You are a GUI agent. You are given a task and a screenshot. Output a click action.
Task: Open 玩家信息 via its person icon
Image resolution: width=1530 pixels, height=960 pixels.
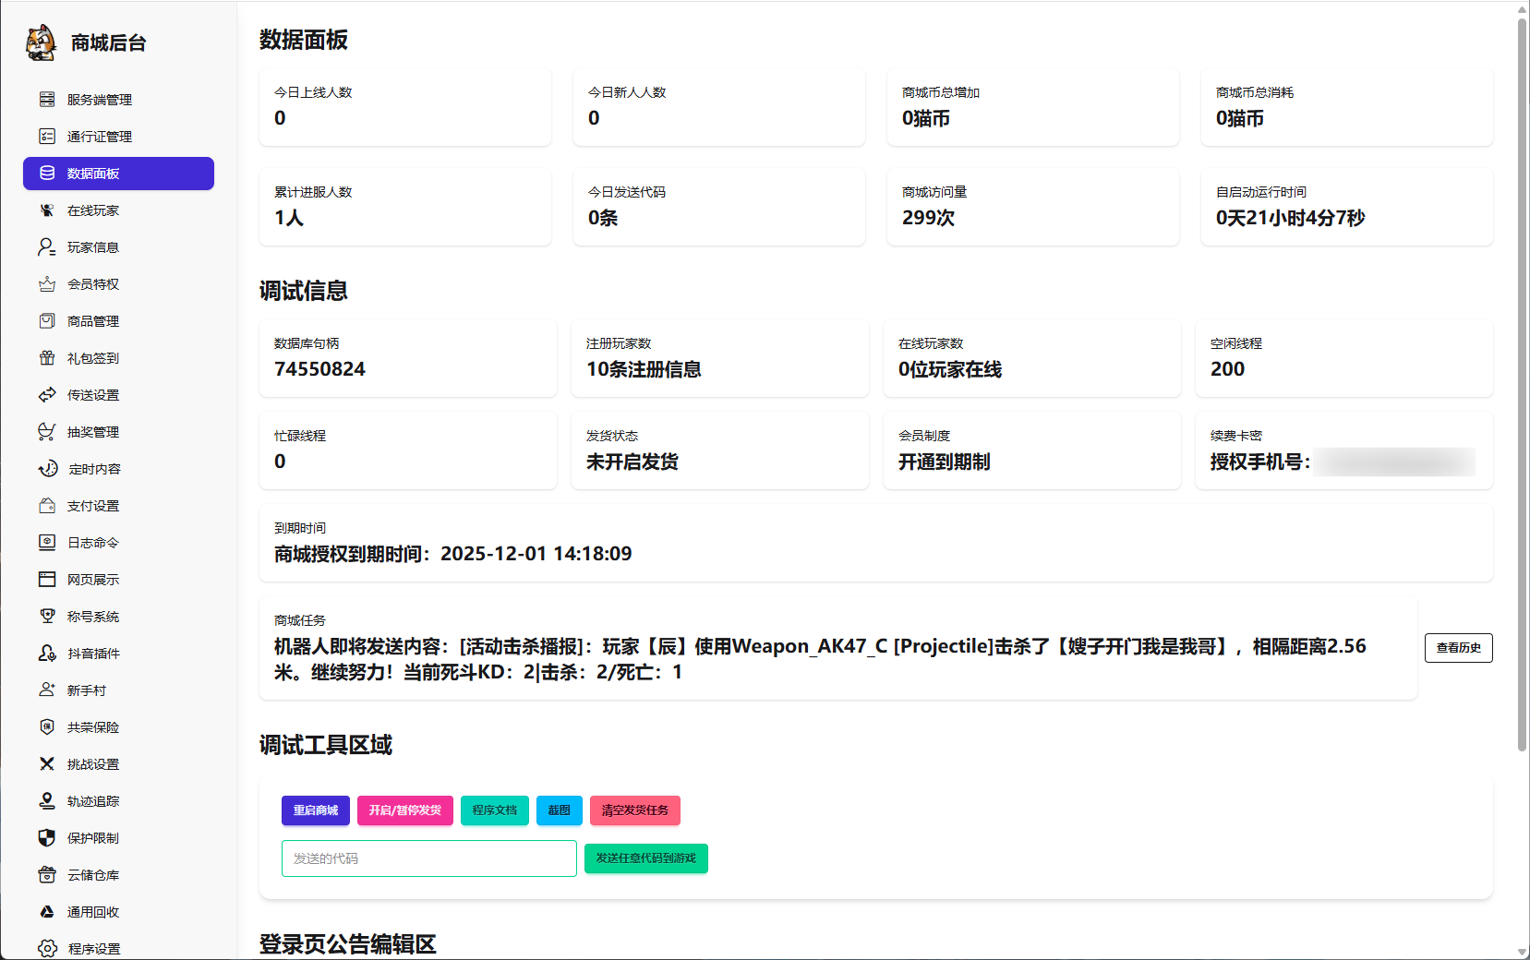[x=47, y=247]
